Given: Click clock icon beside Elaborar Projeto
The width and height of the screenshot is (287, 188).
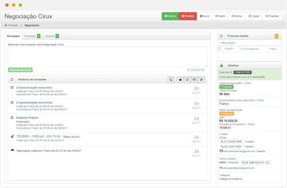Looking at the screenshot, I should click(x=12, y=118).
